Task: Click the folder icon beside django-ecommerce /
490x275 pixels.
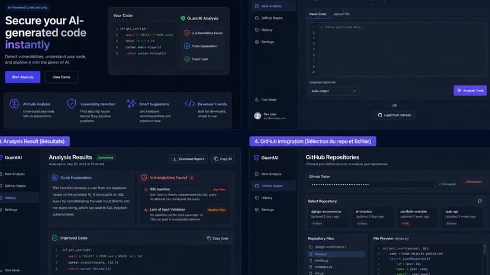Action: (311, 247)
